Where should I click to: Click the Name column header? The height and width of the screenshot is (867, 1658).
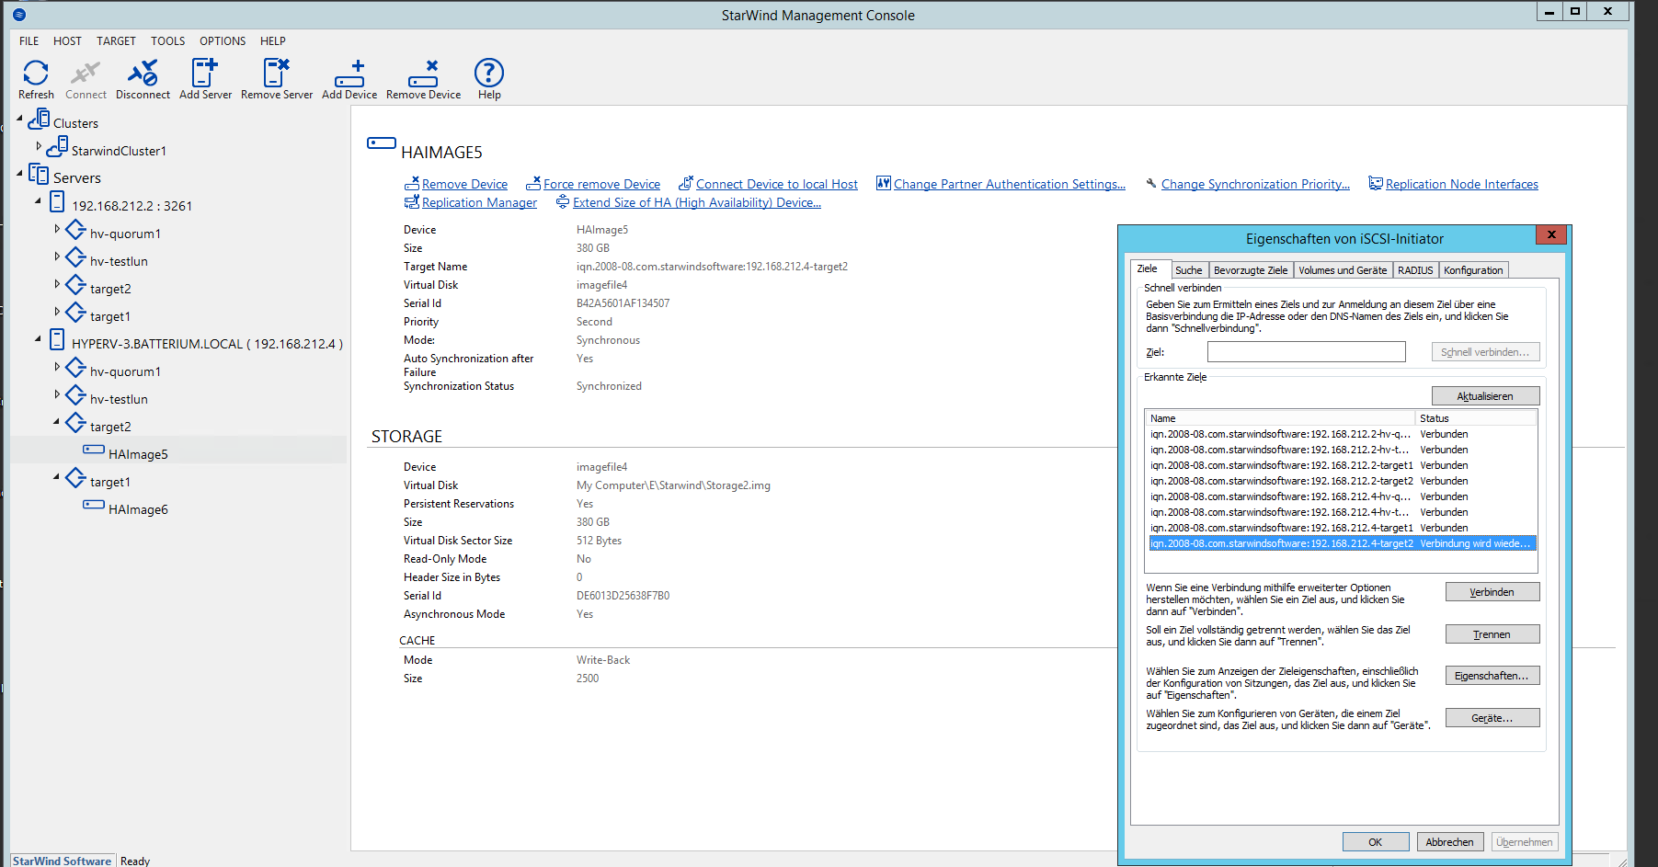1280,418
